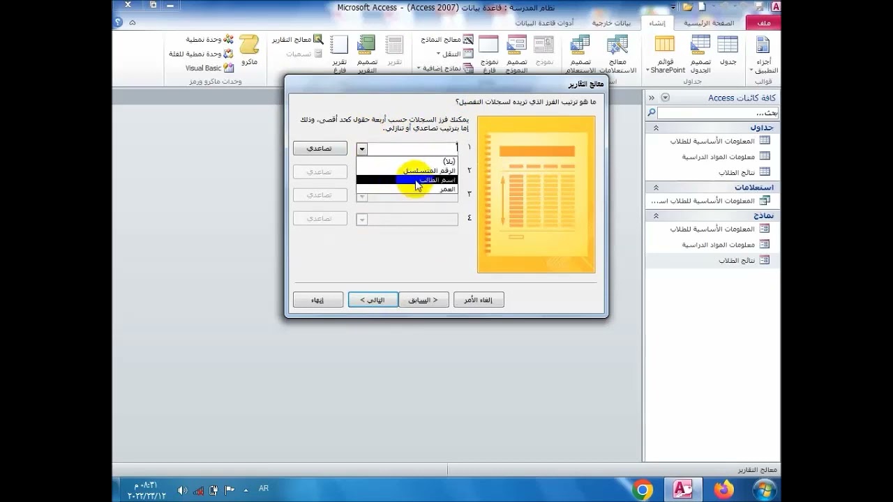Click into the first sort field box
The height and width of the screenshot is (502, 893).
coord(412,149)
